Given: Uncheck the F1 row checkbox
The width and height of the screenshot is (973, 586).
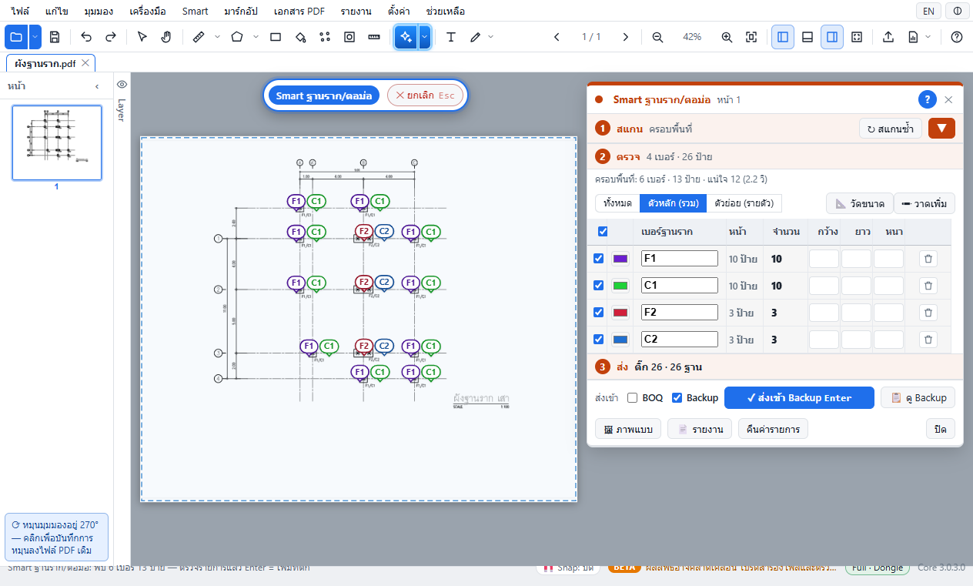Looking at the screenshot, I should pyautogui.click(x=599, y=259).
